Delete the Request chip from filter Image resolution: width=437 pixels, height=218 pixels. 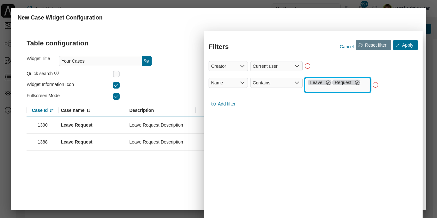pos(357,82)
